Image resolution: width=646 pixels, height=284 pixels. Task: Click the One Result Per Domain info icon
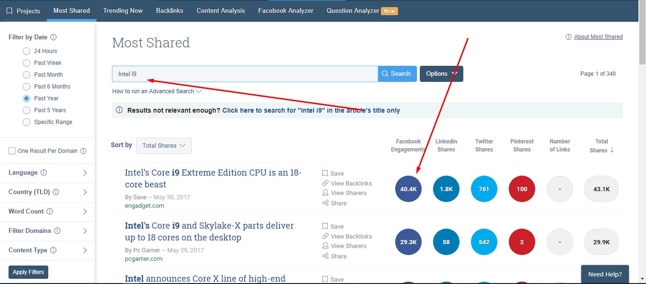83,151
